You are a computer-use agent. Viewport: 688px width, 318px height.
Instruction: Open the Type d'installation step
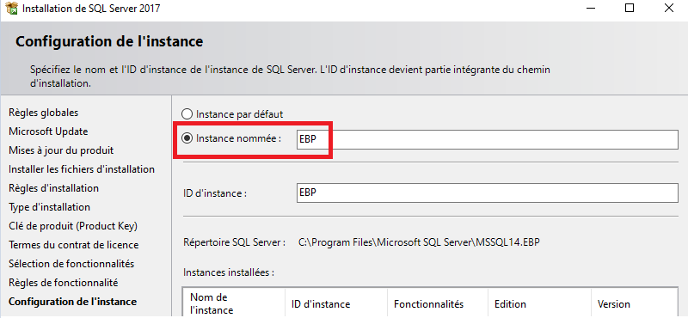(49, 207)
